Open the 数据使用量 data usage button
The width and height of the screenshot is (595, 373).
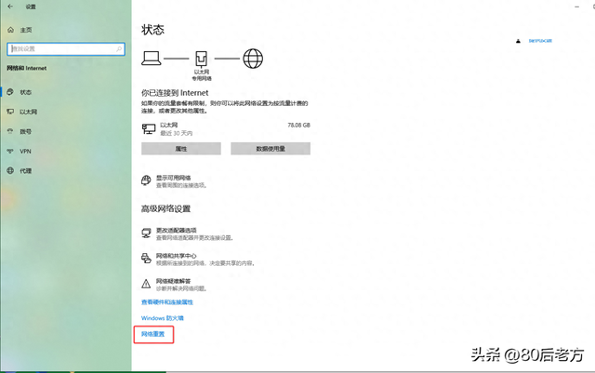pyautogui.click(x=271, y=149)
